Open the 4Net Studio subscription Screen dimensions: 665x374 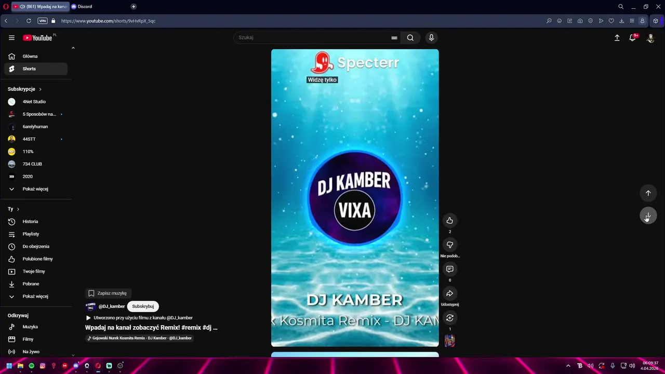(36, 102)
